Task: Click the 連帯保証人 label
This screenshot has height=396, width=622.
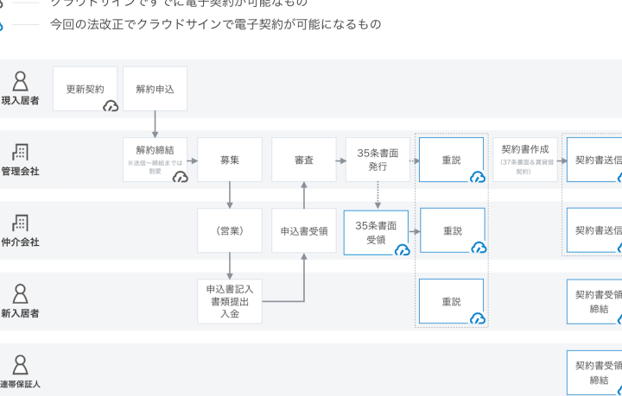Action: coord(20,384)
